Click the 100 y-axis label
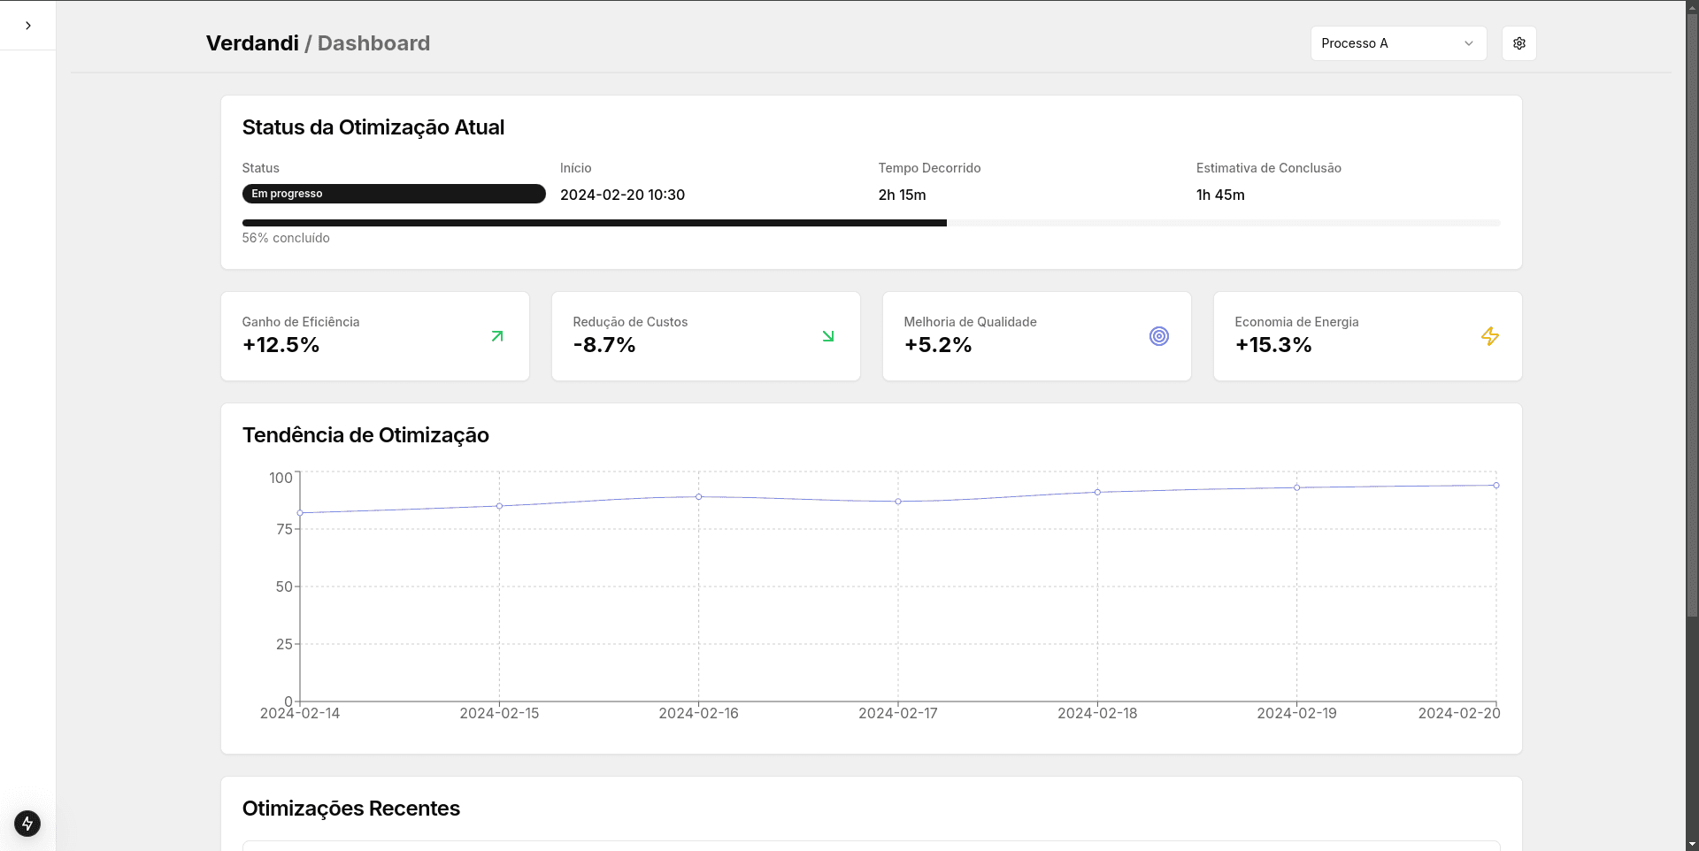Image resolution: width=1699 pixels, height=851 pixels. 281,478
